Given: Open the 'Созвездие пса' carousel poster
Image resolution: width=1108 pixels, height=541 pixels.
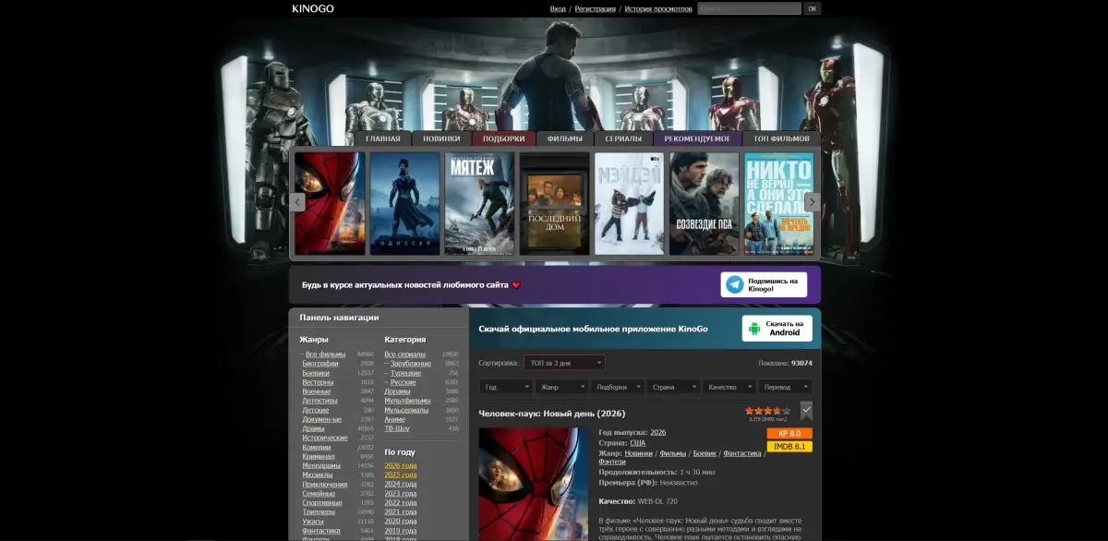Looking at the screenshot, I should [704, 203].
